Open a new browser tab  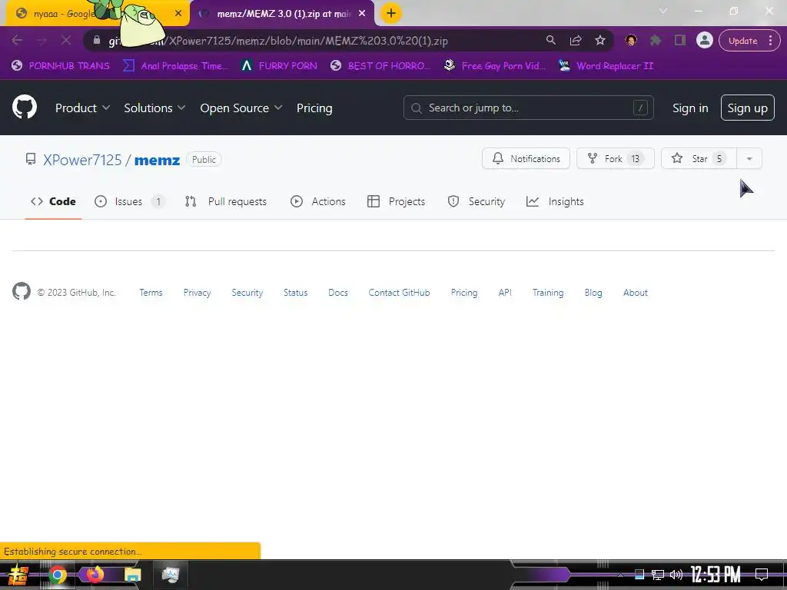391,13
